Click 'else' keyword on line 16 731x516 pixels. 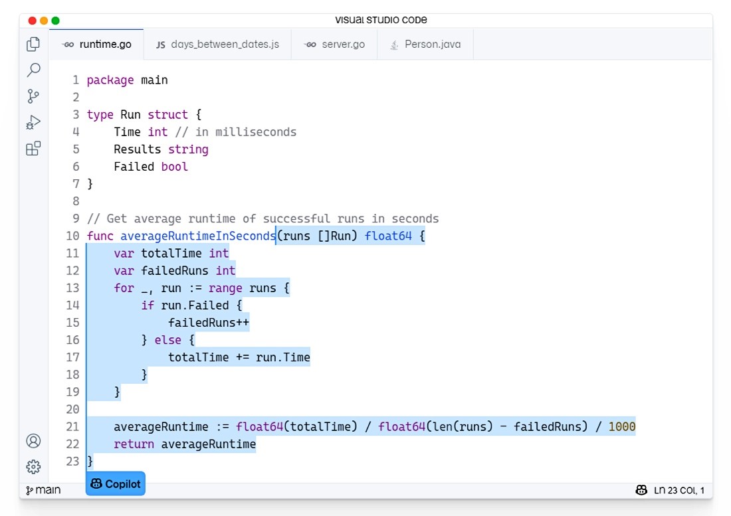pos(168,340)
